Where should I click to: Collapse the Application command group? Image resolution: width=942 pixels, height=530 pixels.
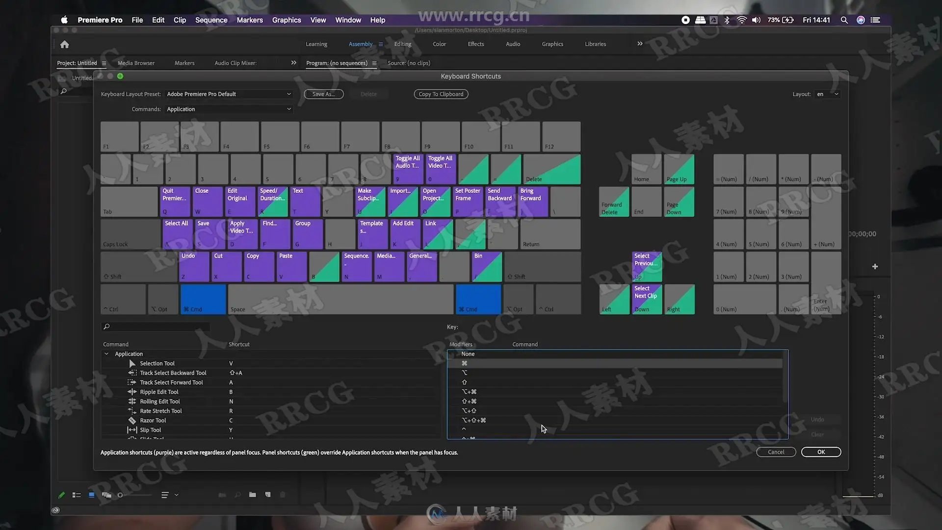tap(106, 354)
